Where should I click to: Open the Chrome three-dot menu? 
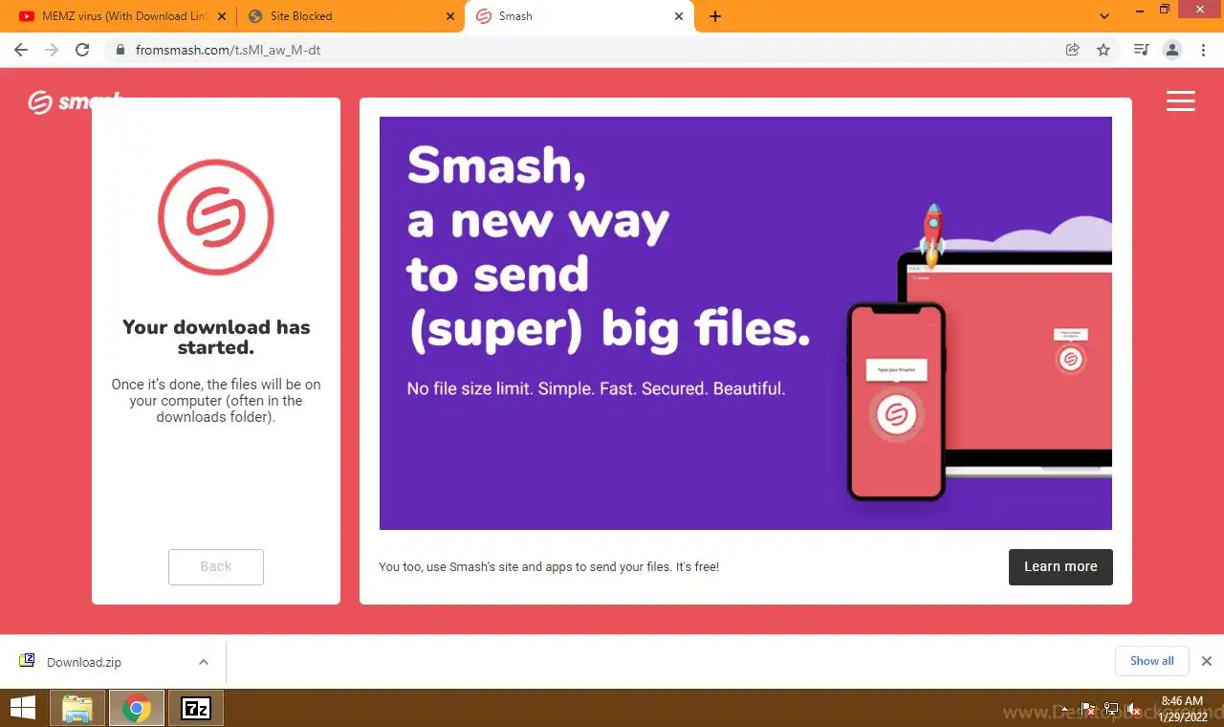coord(1203,50)
